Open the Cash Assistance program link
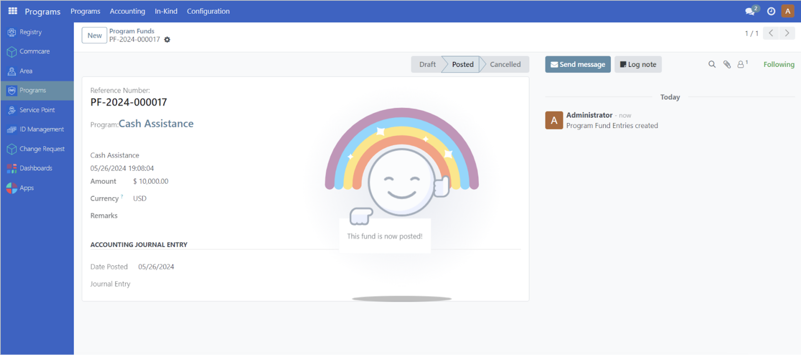Screen dimensions: 801x355 click(x=156, y=124)
